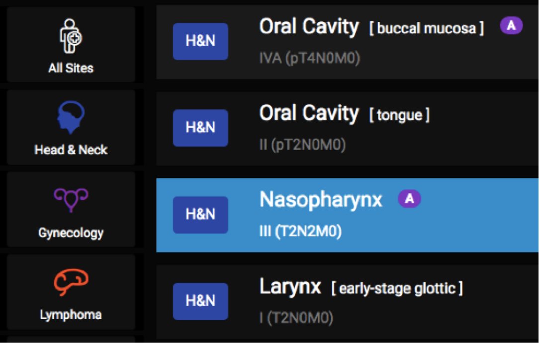Open the Gynecology uterus icon
The width and height of the screenshot is (539, 343).
(71, 200)
